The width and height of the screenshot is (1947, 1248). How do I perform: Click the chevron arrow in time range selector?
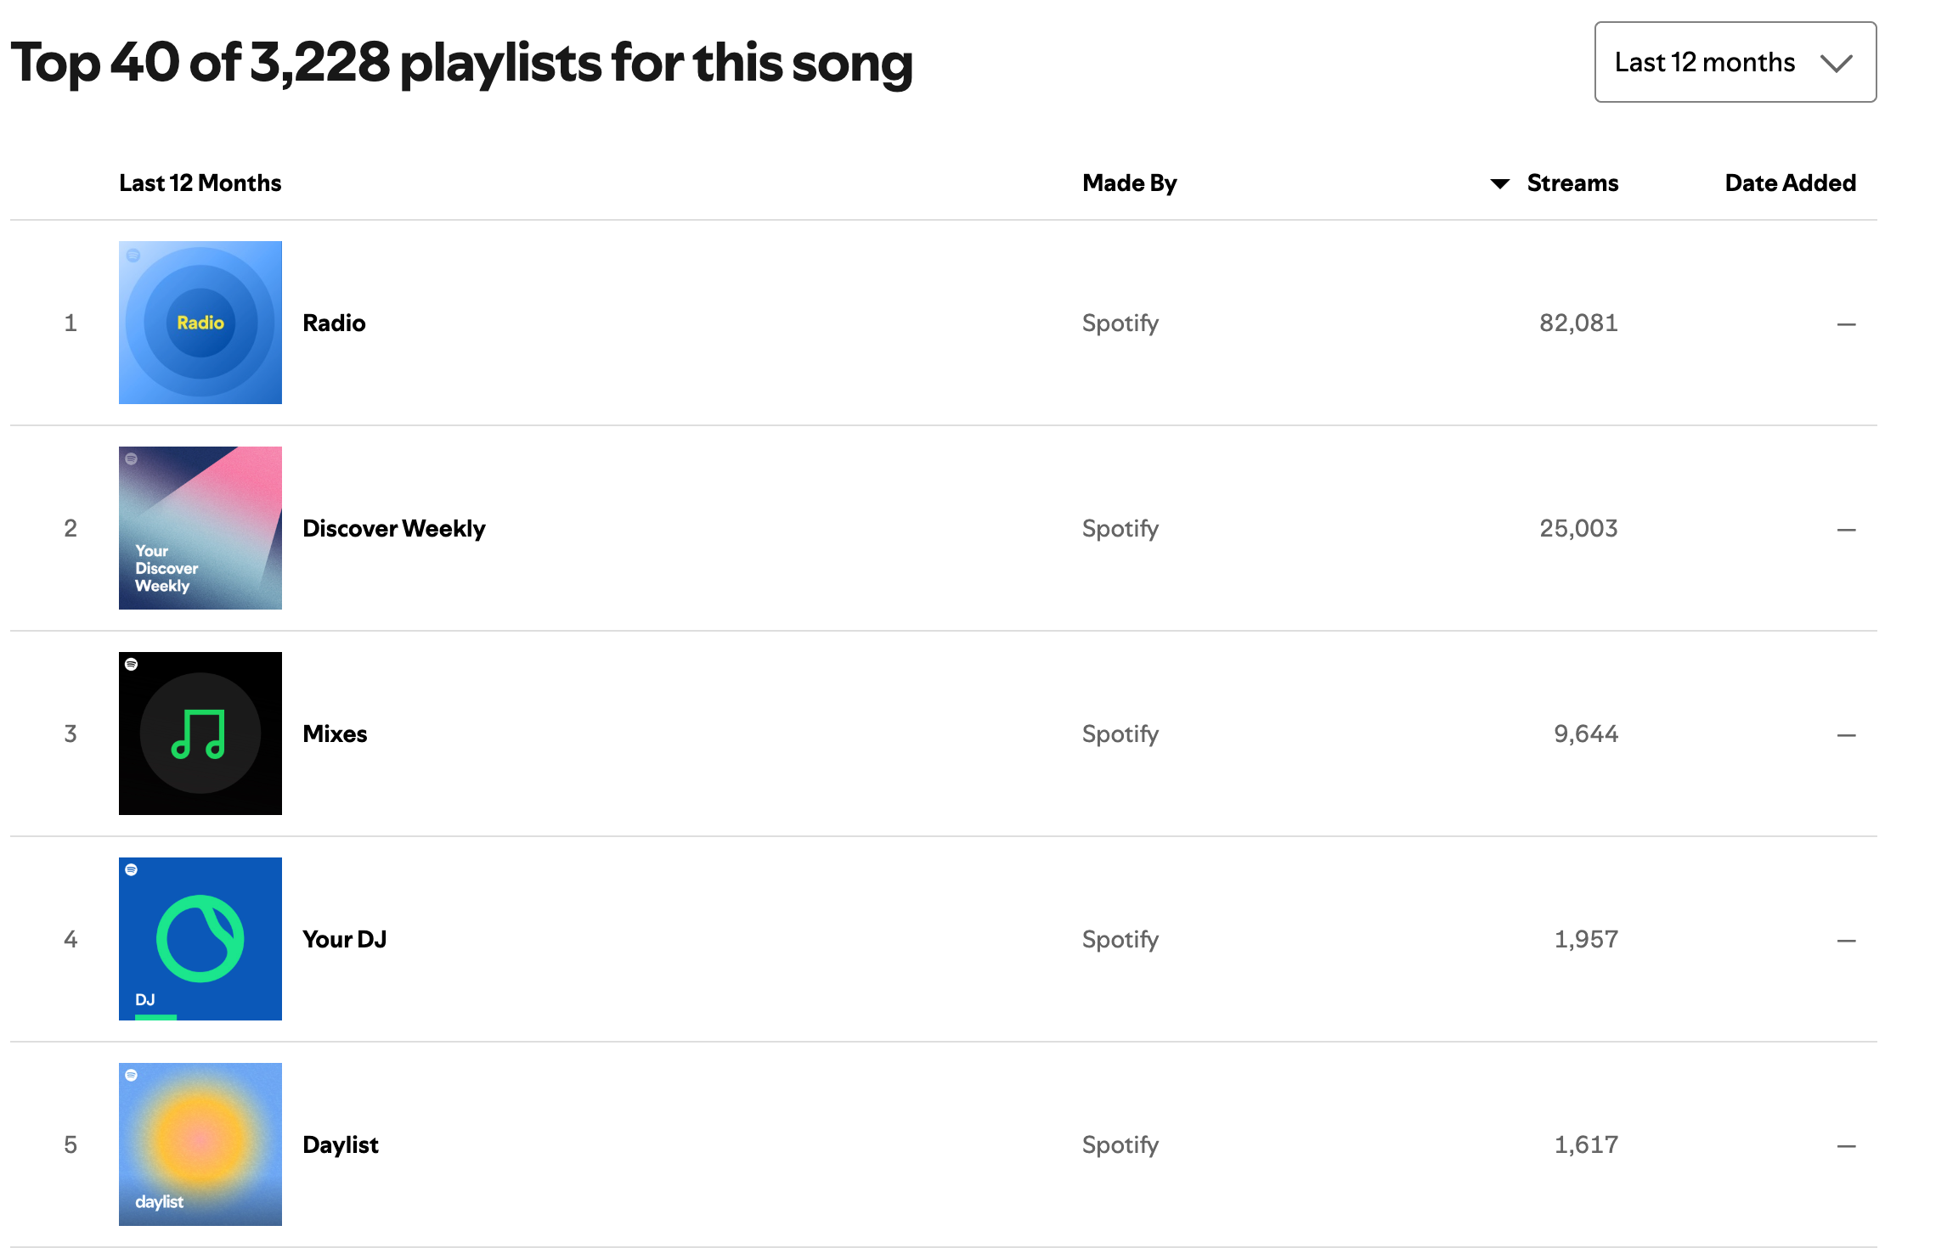coord(1836,64)
